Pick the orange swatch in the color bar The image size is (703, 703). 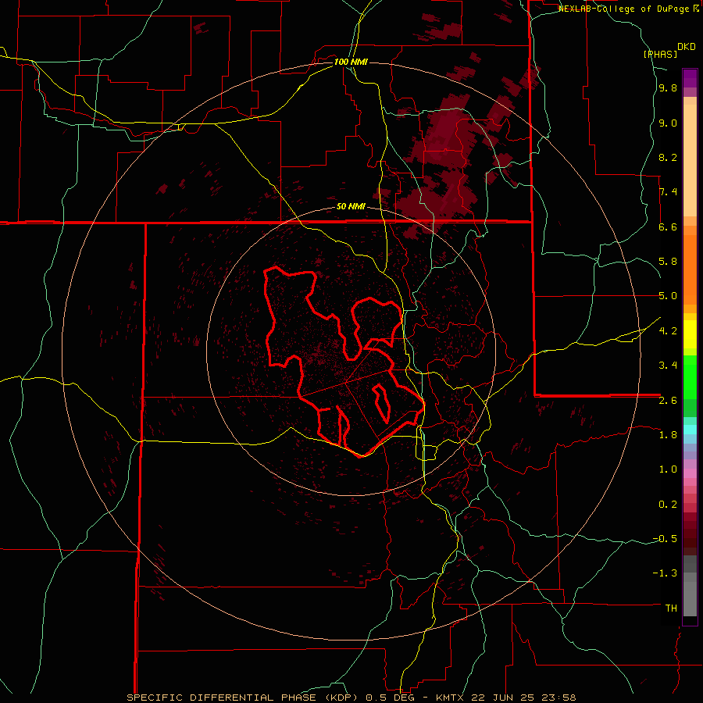click(x=690, y=269)
